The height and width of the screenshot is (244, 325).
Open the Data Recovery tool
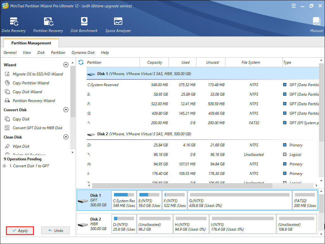coord(14,25)
